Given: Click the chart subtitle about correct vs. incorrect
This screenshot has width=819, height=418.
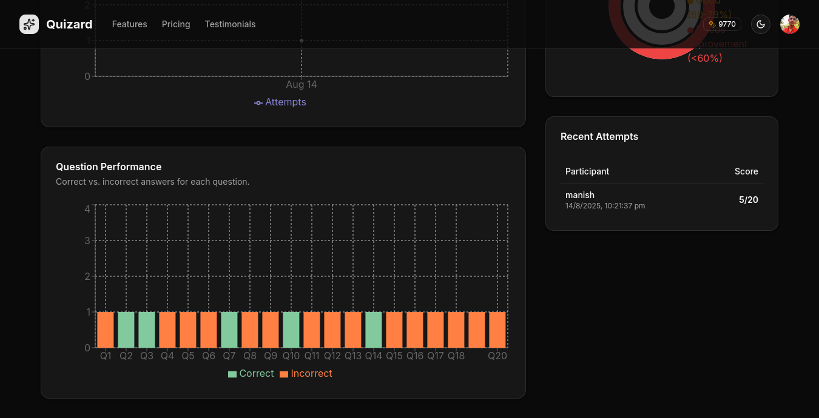Looking at the screenshot, I should coord(153,182).
